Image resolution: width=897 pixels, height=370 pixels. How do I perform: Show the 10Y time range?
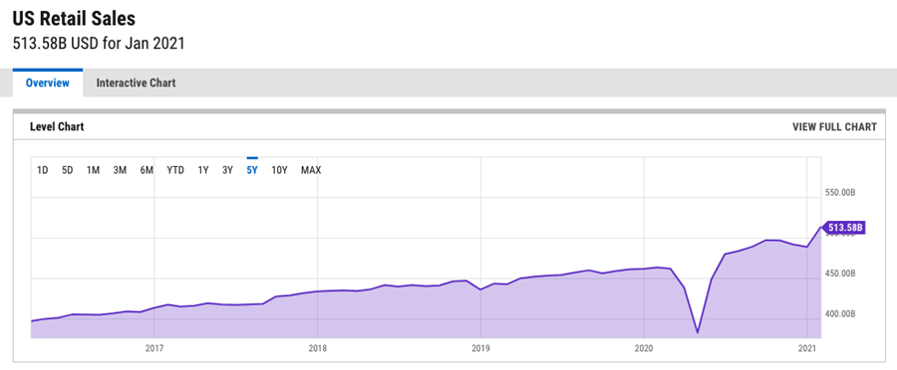tap(279, 170)
